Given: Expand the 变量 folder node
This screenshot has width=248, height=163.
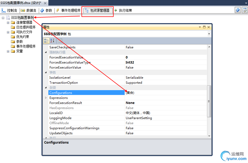Looking at the screenshot, I should 8,51.
